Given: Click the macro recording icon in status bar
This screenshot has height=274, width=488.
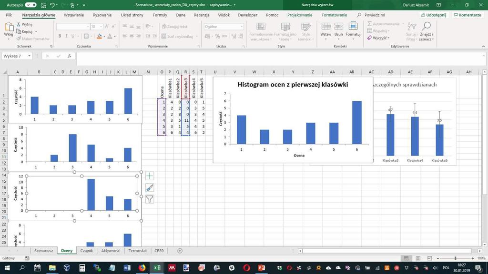Looking at the screenshot, I should [x=27, y=258].
